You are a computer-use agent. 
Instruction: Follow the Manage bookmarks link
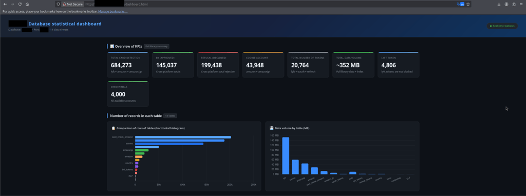point(112,11)
